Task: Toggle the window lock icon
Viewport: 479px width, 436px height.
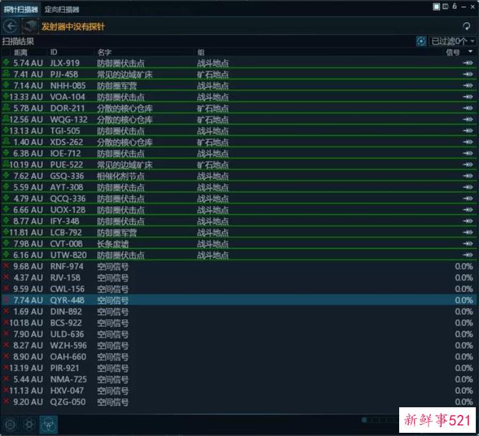Action: coord(455,6)
